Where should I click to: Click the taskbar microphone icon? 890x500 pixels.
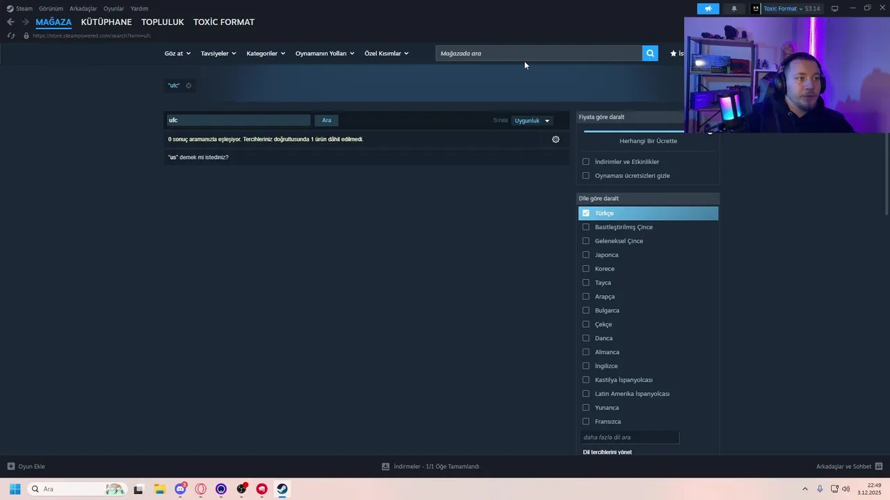pos(820,489)
